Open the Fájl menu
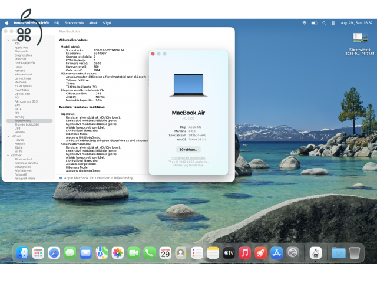This screenshot has width=377, height=283. click(57, 23)
